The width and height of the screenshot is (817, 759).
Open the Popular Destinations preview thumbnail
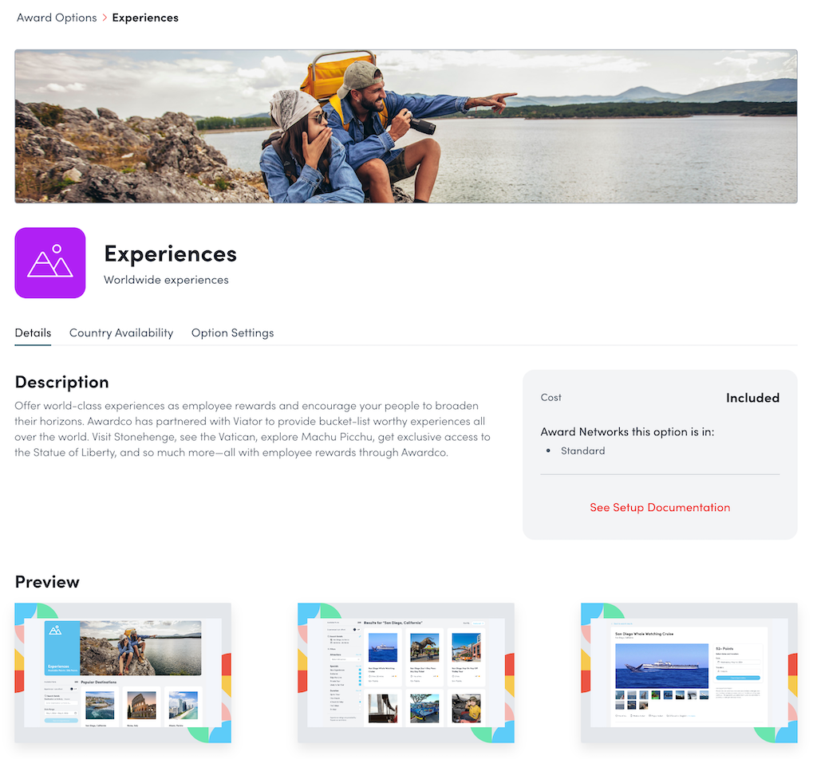click(123, 673)
